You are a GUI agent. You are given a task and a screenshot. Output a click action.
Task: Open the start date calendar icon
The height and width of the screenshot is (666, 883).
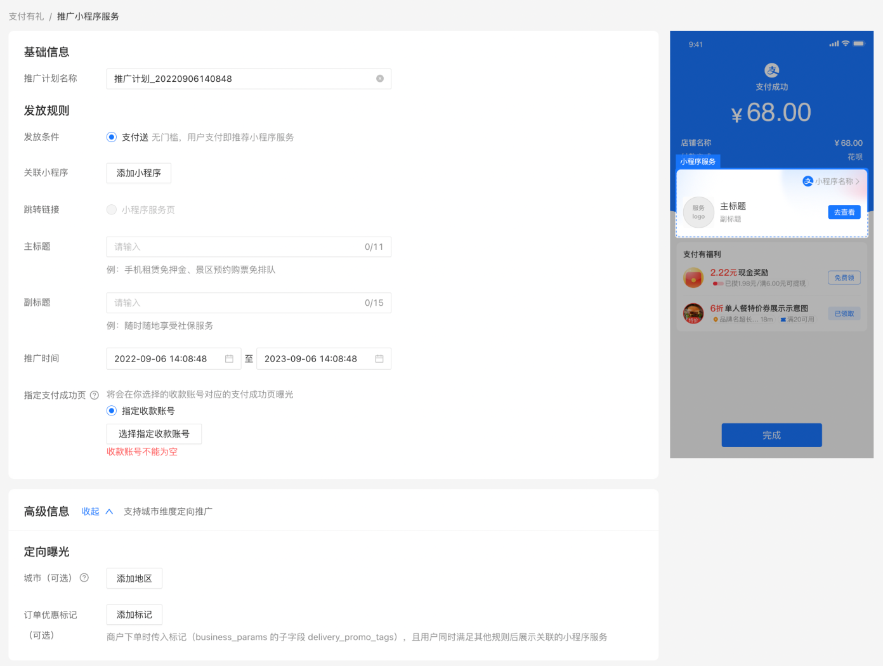pyautogui.click(x=229, y=359)
